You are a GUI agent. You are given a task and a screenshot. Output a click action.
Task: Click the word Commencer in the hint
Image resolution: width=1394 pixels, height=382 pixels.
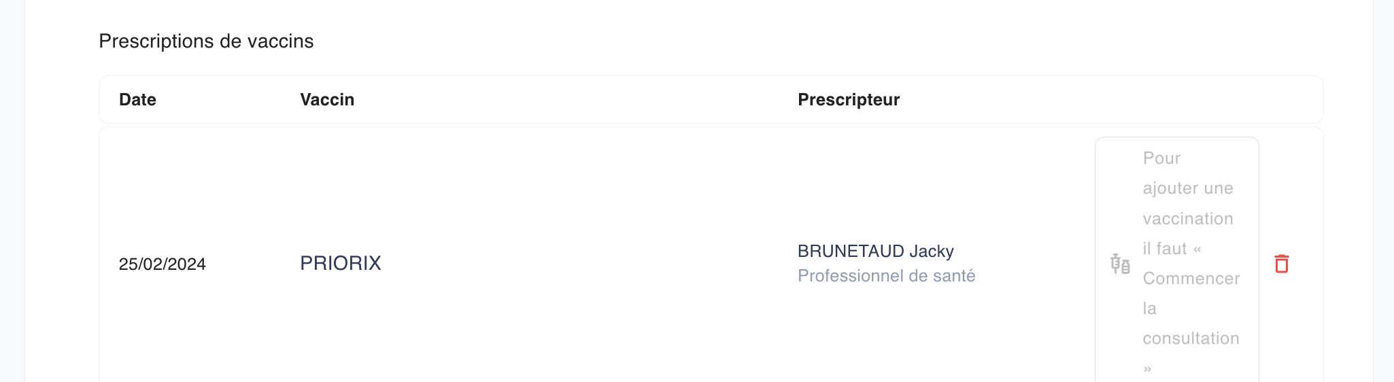click(x=1191, y=279)
